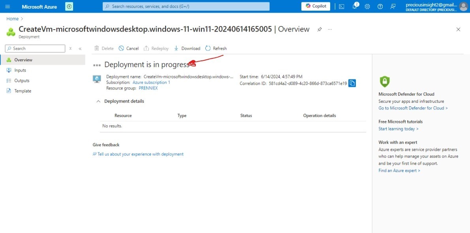Open the more options ellipsis next to title
This screenshot has width=470, height=233.
[x=330, y=29]
